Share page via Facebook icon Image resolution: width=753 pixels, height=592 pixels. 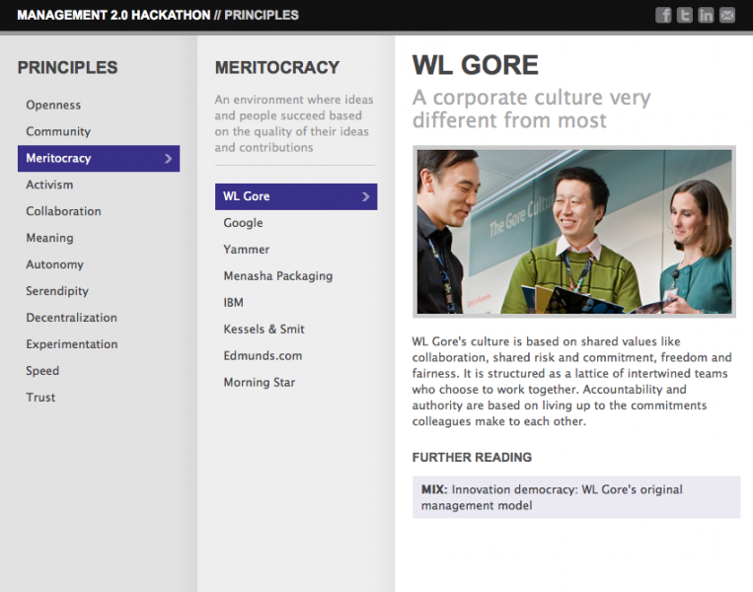click(663, 16)
